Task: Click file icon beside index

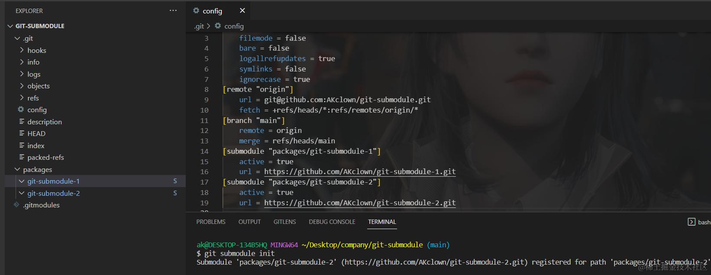Action: point(22,146)
